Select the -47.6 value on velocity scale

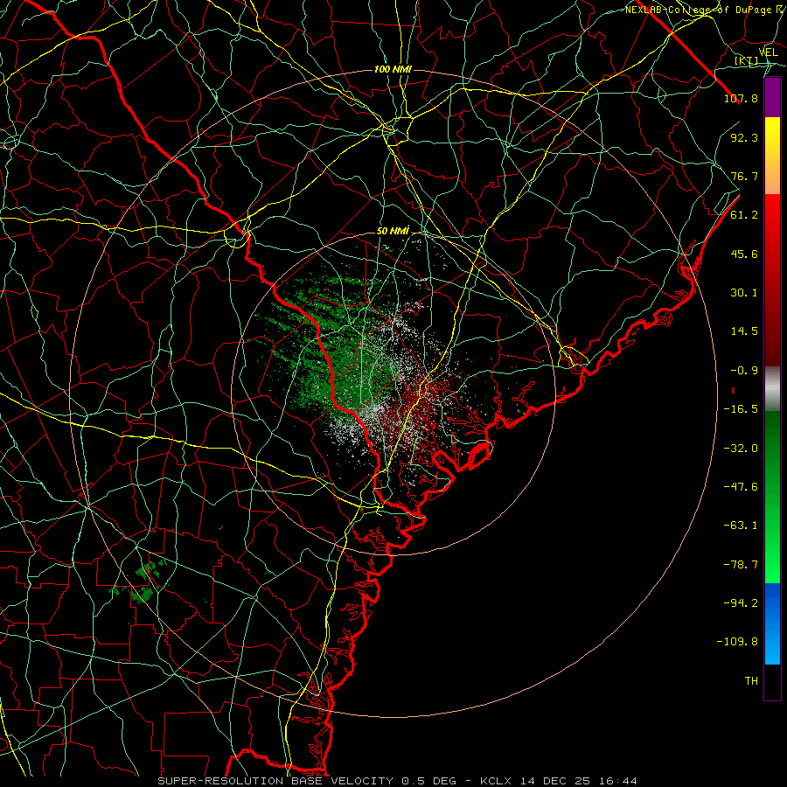point(741,487)
